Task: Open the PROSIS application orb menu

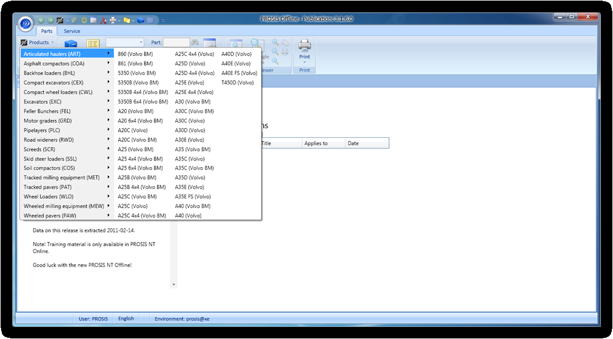Action: tap(25, 23)
